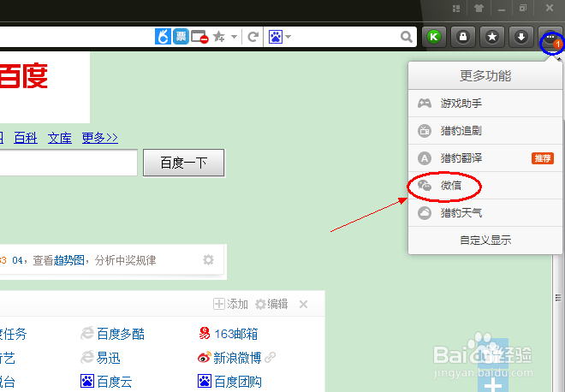The image size is (565, 392).
Task: Close the site panel with X
Action: [303, 305]
